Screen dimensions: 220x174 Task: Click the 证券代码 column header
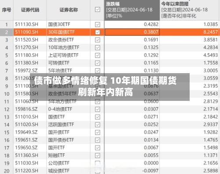pos(30,10)
